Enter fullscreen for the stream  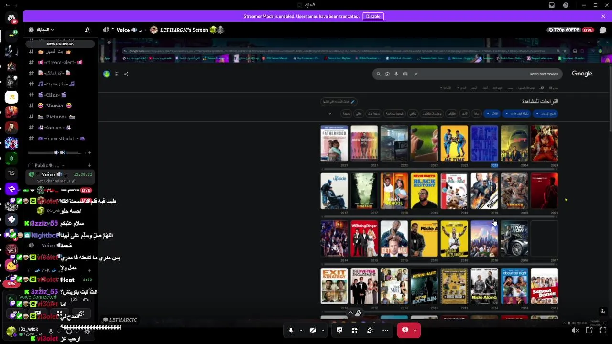(603, 330)
